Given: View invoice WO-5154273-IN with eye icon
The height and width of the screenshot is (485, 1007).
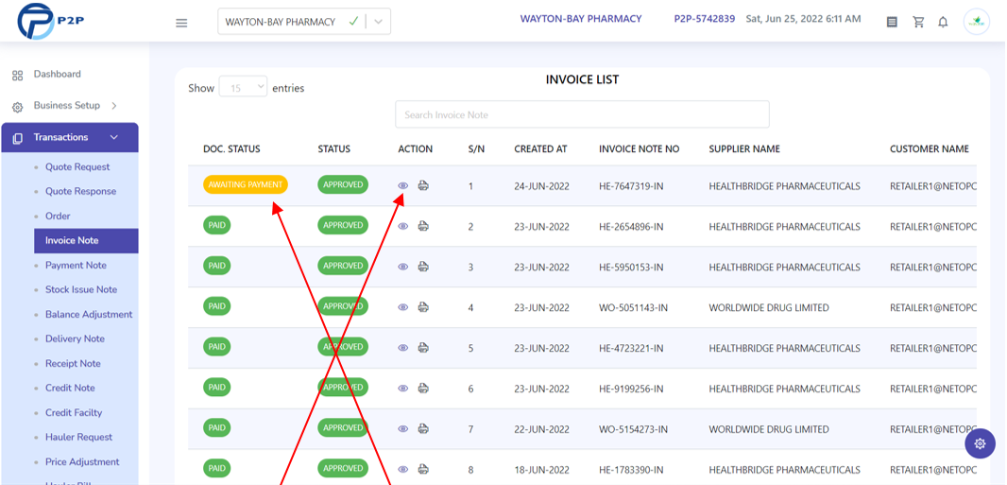Looking at the screenshot, I should [x=402, y=428].
